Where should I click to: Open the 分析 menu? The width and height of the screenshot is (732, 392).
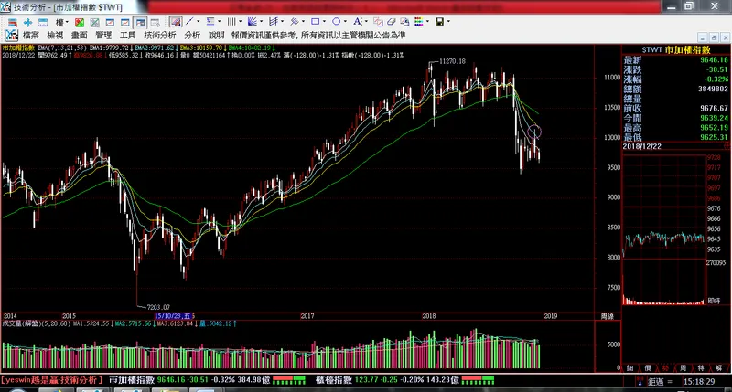pos(192,36)
